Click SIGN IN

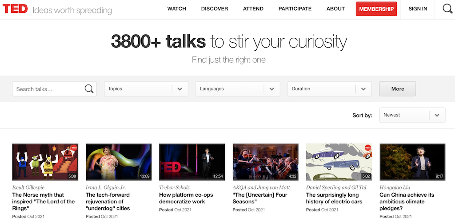[418, 9]
